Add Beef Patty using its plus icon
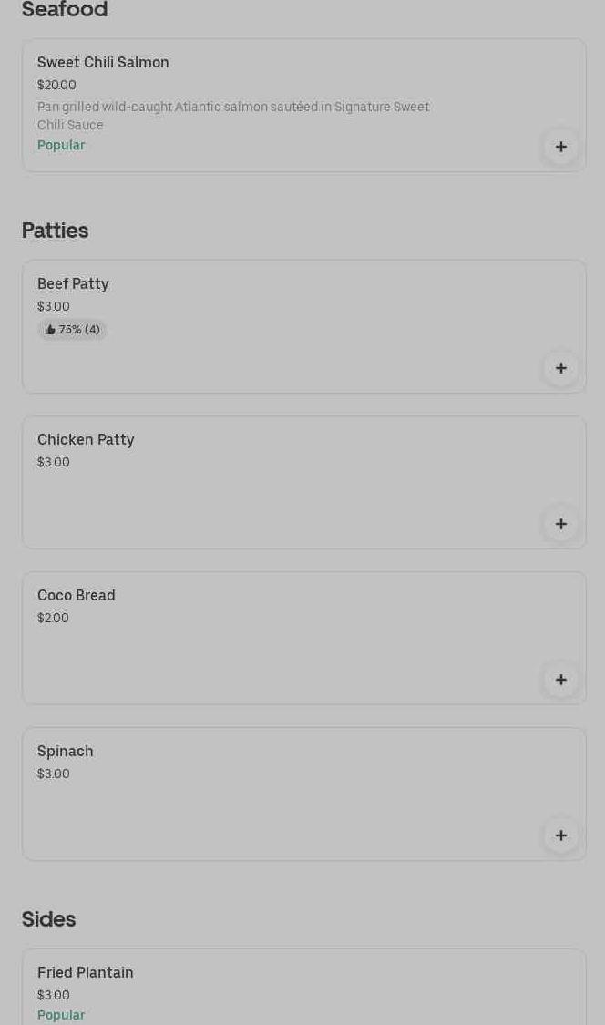The image size is (605, 1025). coord(560,368)
